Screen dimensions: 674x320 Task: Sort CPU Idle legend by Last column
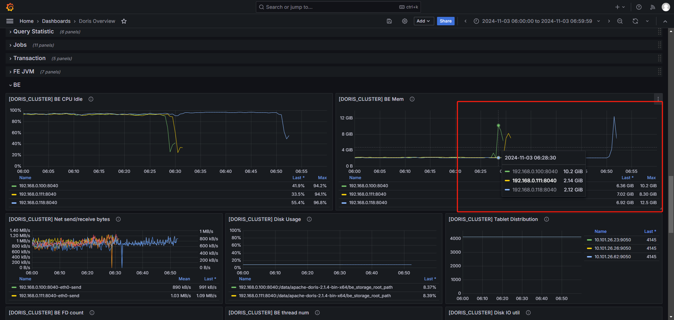click(298, 178)
